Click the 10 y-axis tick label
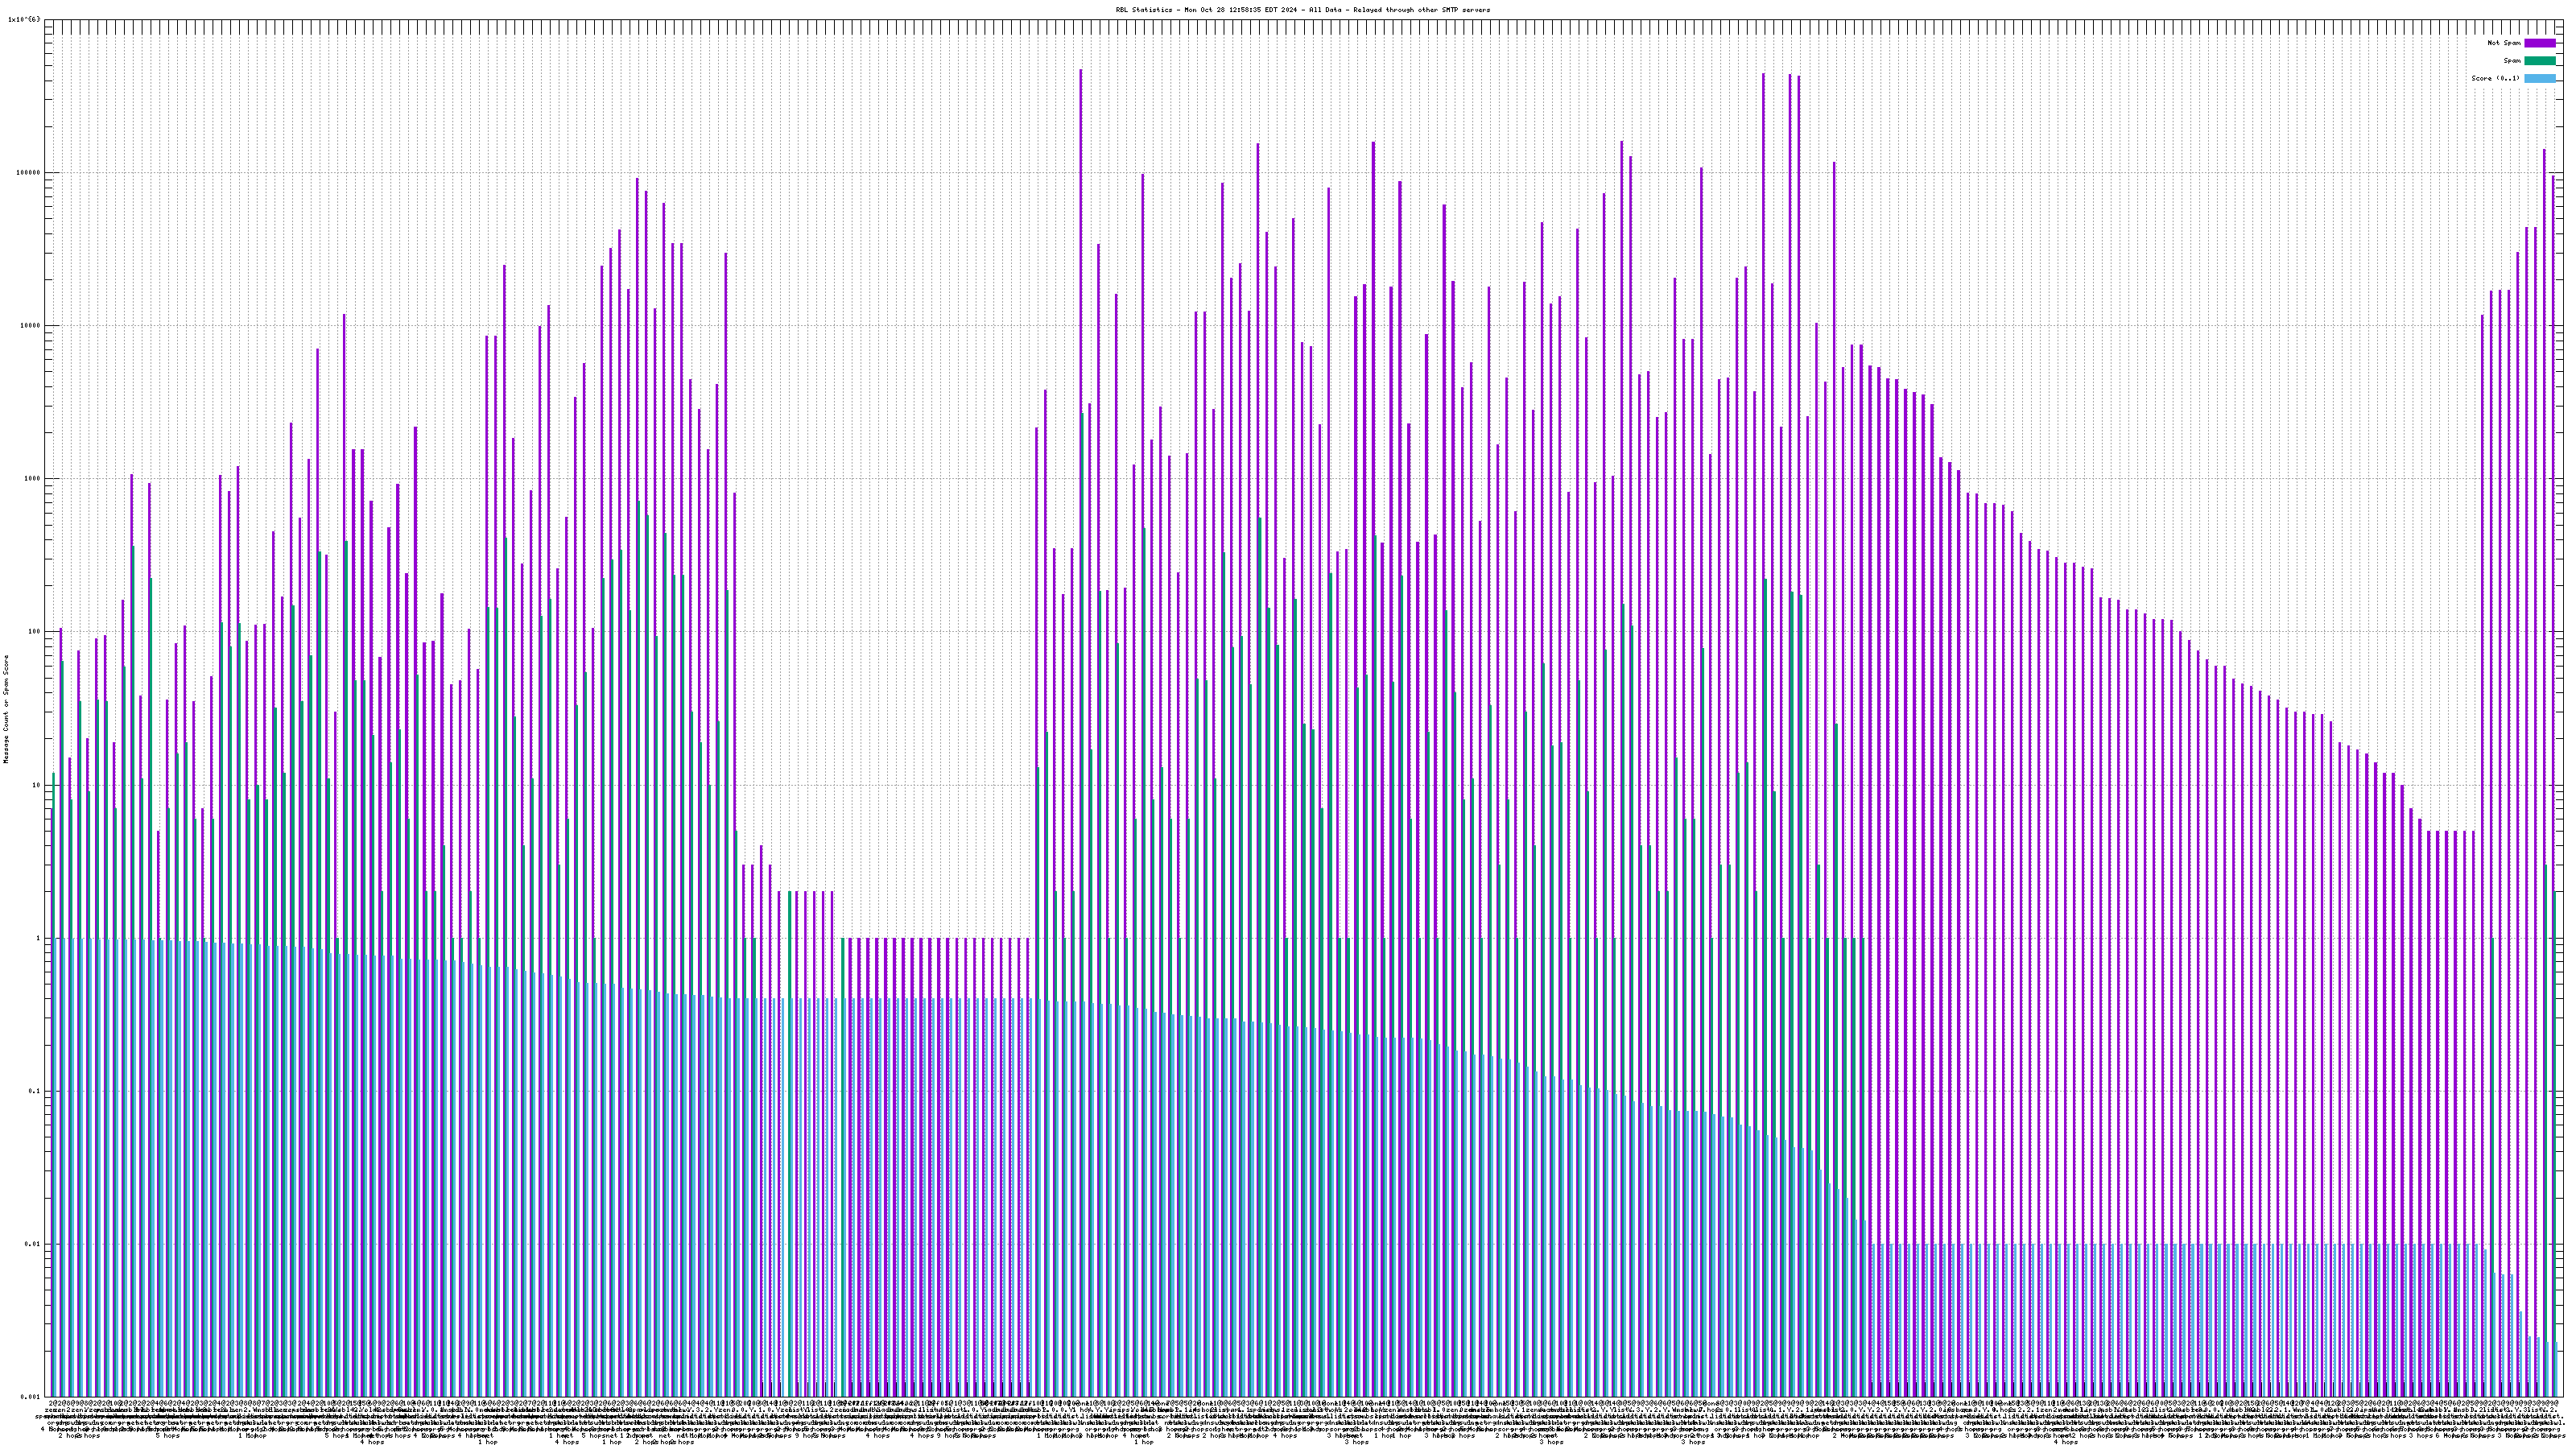2576x1449 pixels. pos(36,784)
